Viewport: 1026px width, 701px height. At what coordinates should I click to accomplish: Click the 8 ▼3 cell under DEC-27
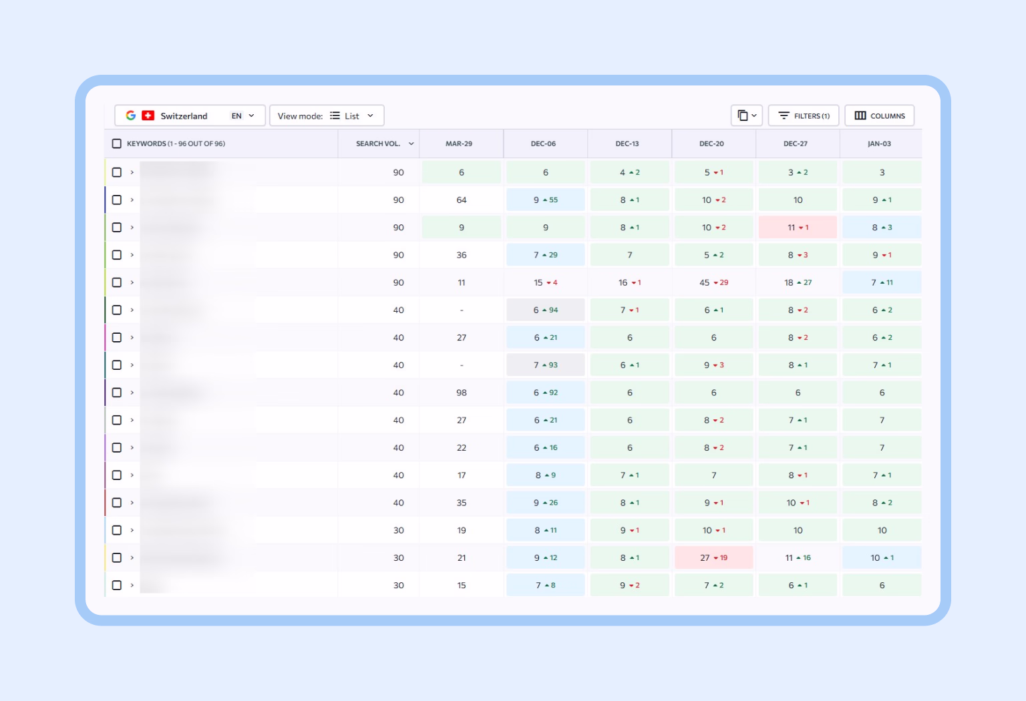pyautogui.click(x=798, y=255)
